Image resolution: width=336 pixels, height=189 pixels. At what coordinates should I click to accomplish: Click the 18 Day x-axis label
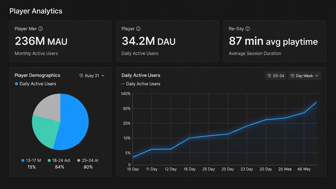click(190, 169)
